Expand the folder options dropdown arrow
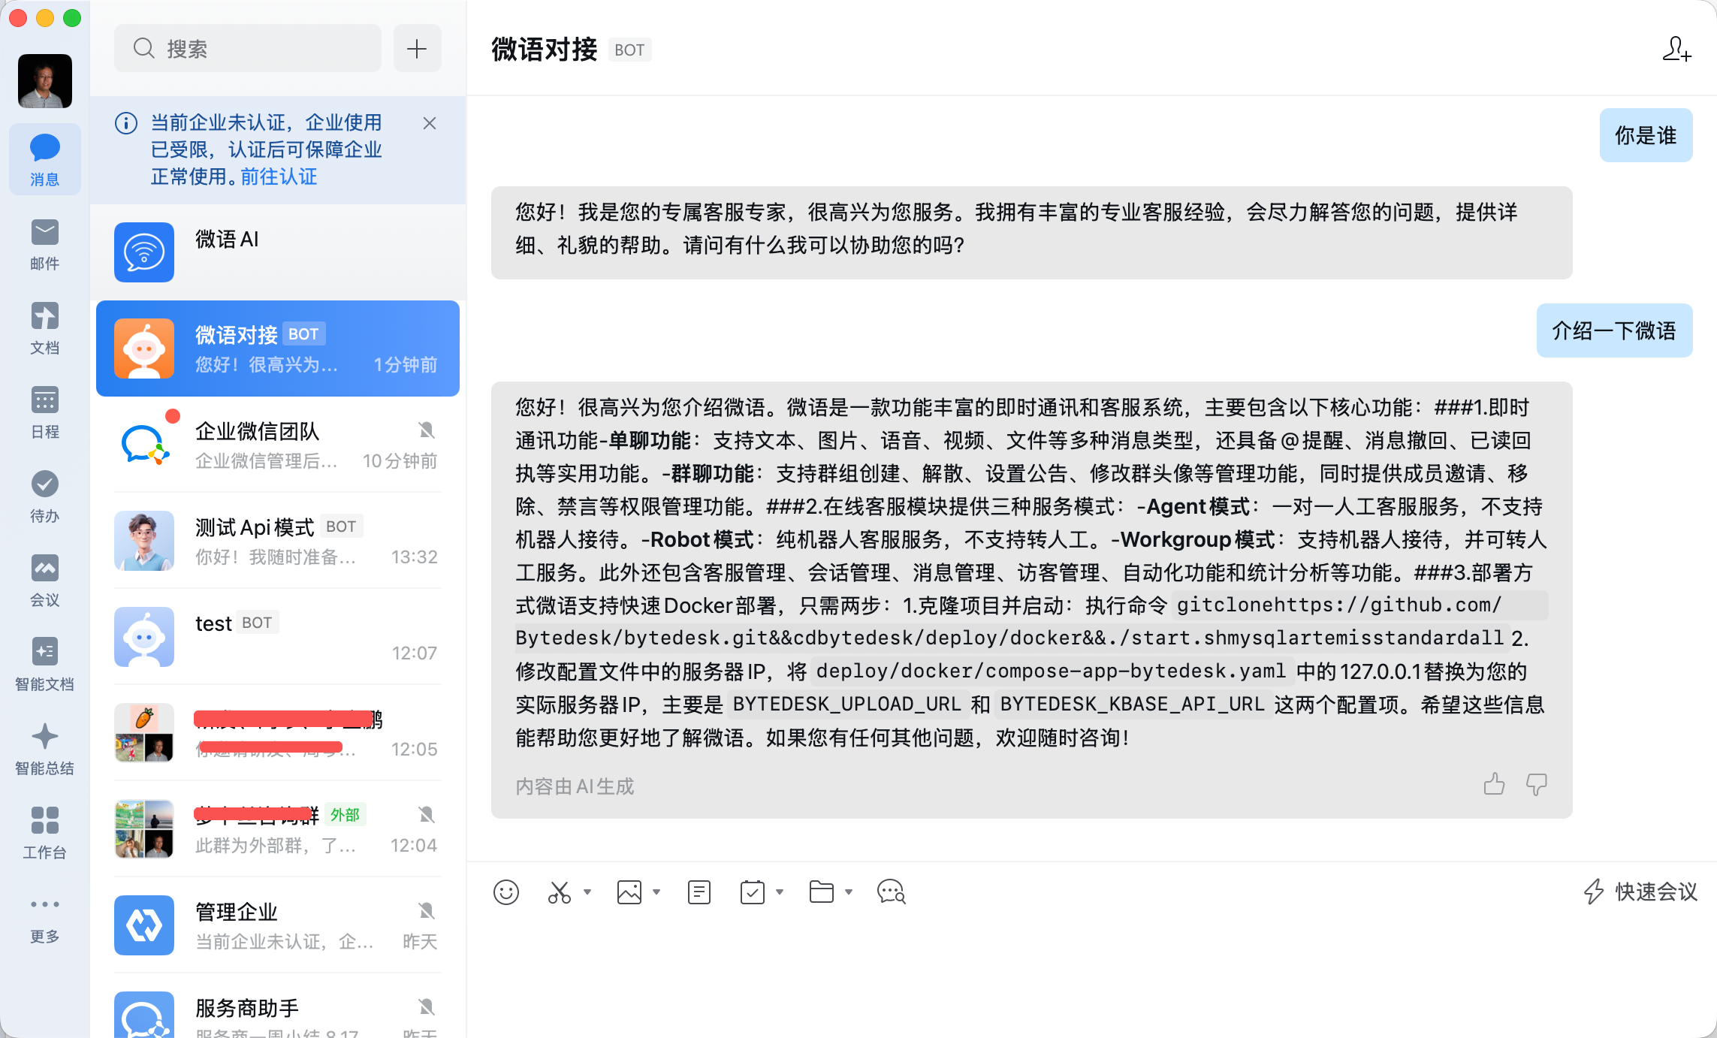Screen dimensions: 1717x1038 849,892
